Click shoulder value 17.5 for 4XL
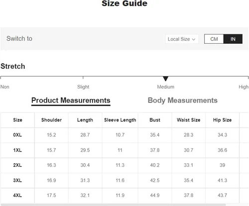This screenshot has width=249, height=206. (x=51, y=195)
